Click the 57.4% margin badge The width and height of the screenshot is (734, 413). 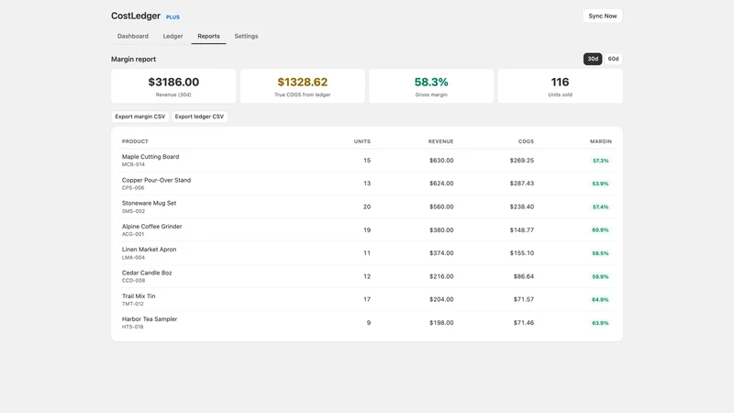[x=601, y=207]
